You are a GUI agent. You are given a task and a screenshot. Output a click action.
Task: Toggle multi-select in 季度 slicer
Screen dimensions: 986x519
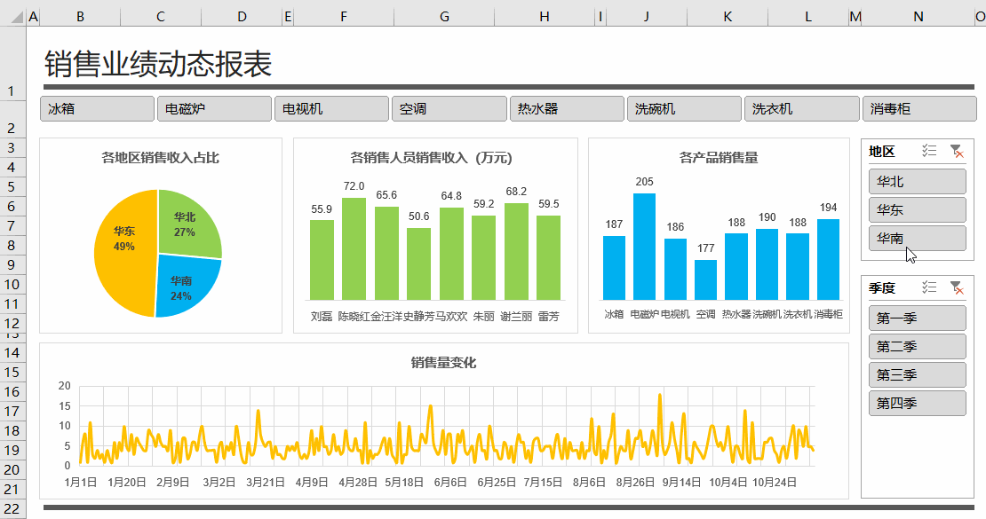[x=929, y=287]
